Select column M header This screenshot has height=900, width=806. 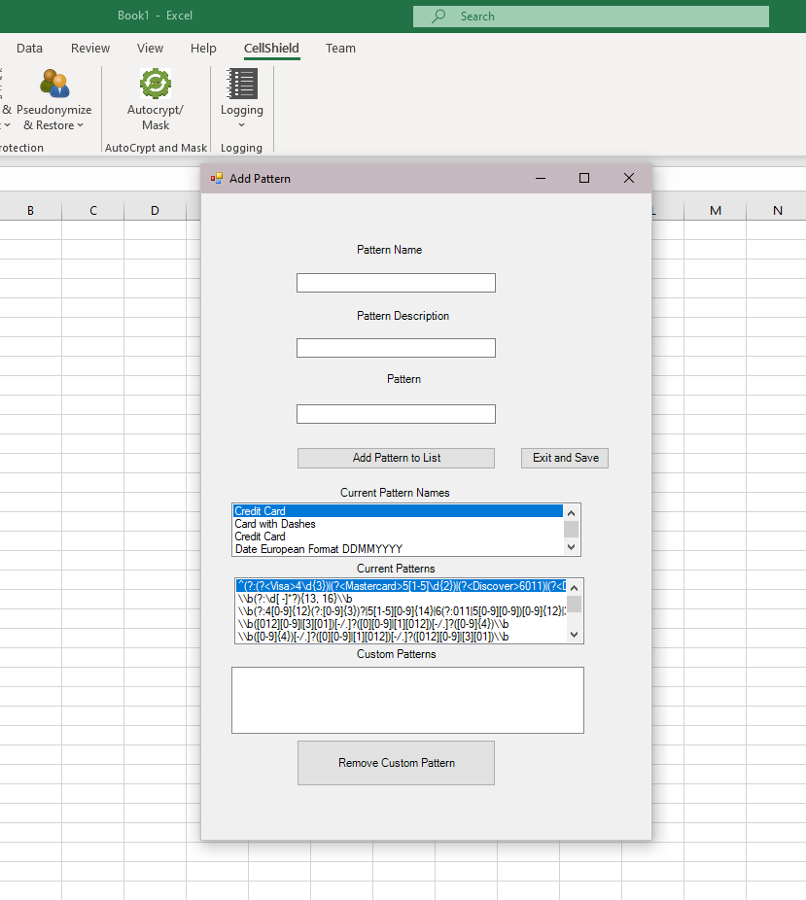point(716,211)
